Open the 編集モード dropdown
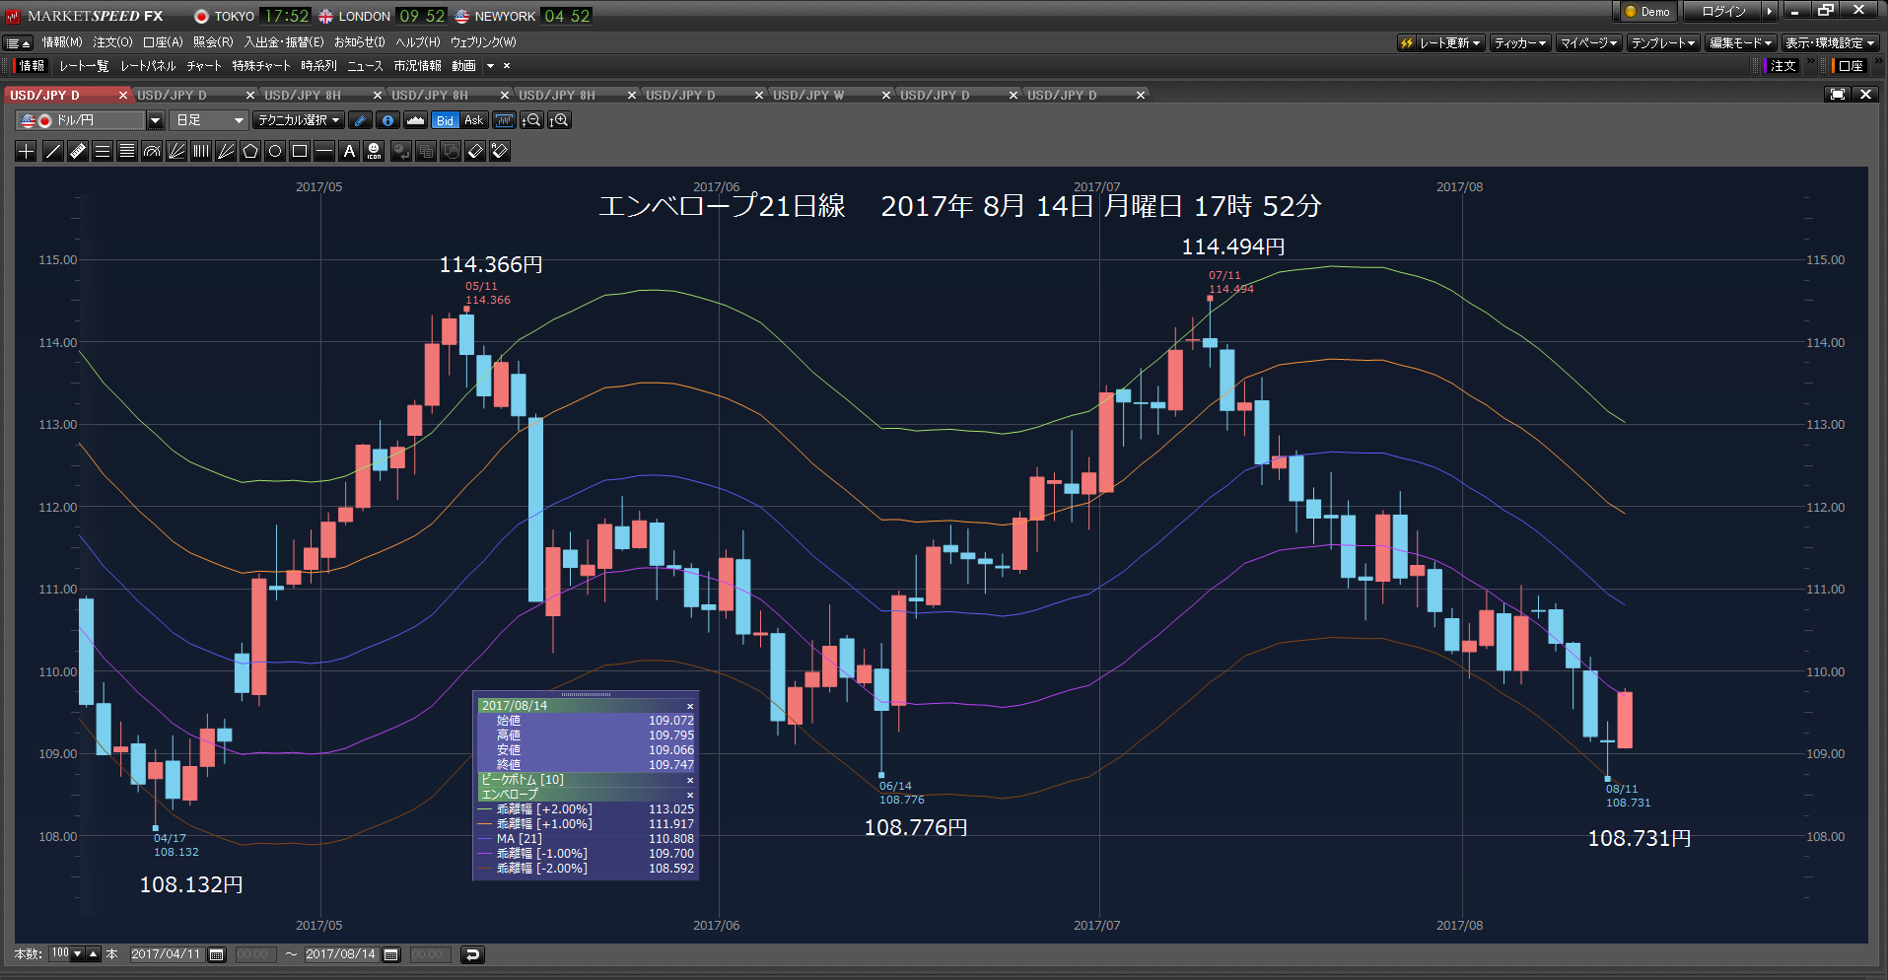Viewport: 1888px width, 980px height. tap(1740, 43)
